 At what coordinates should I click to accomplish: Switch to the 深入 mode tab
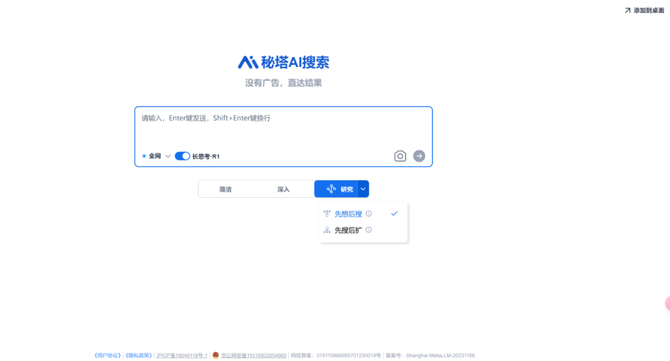click(284, 189)
